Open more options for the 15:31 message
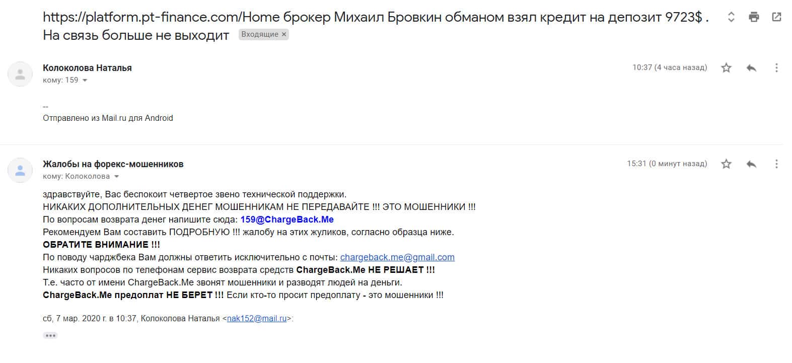 [x=776, y=164]
